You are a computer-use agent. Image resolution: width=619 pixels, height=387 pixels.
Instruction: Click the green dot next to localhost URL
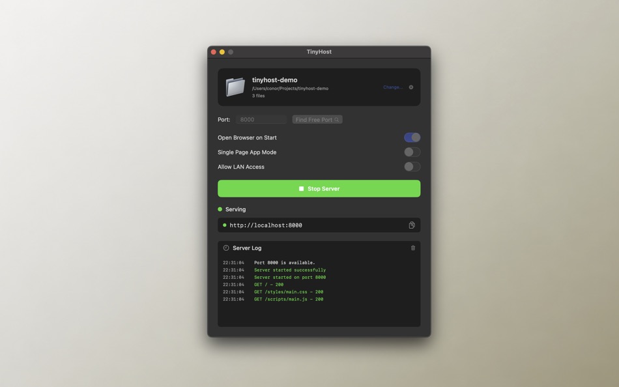click(x=225, y=225)
